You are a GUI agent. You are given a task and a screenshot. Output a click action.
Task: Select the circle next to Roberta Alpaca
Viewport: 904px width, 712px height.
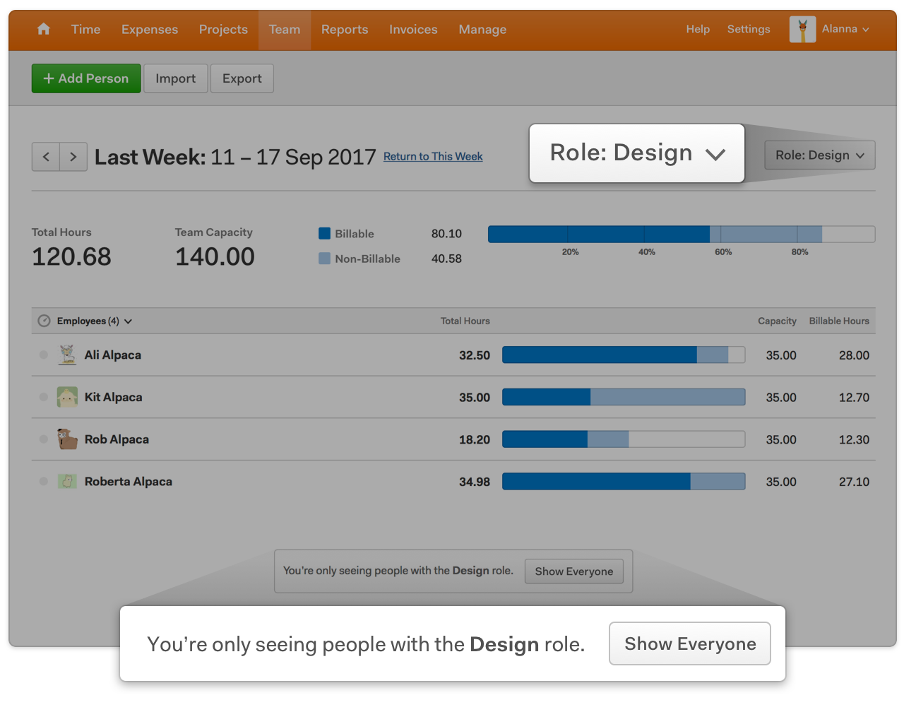coord(43,481)
